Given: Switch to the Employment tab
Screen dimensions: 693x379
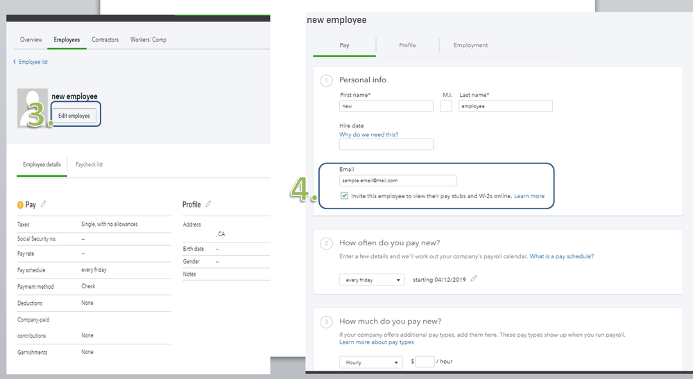Looking at the screenshot, I should pyautogui.click(x=470, y=45).
